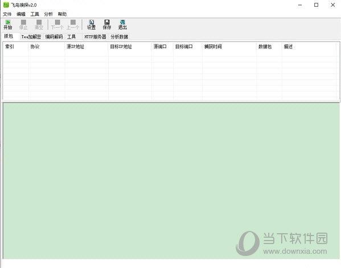Click the 停止 stop toolbar icon
The image size is (341, 268).
click(23, 25)
